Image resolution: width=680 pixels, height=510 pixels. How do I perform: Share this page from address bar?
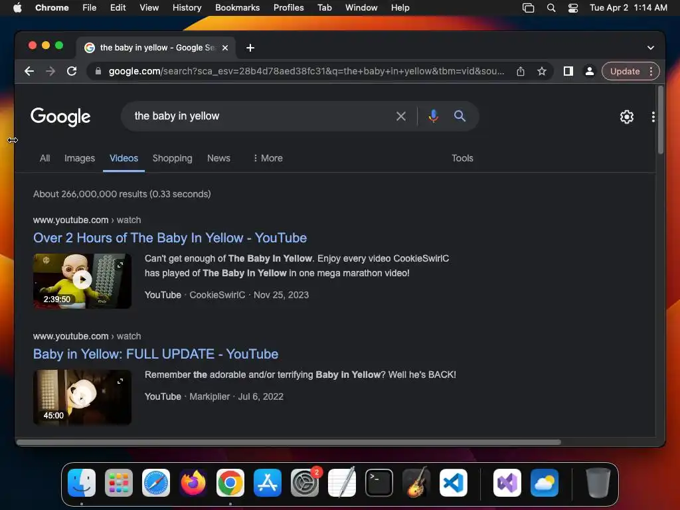[521, 71]
